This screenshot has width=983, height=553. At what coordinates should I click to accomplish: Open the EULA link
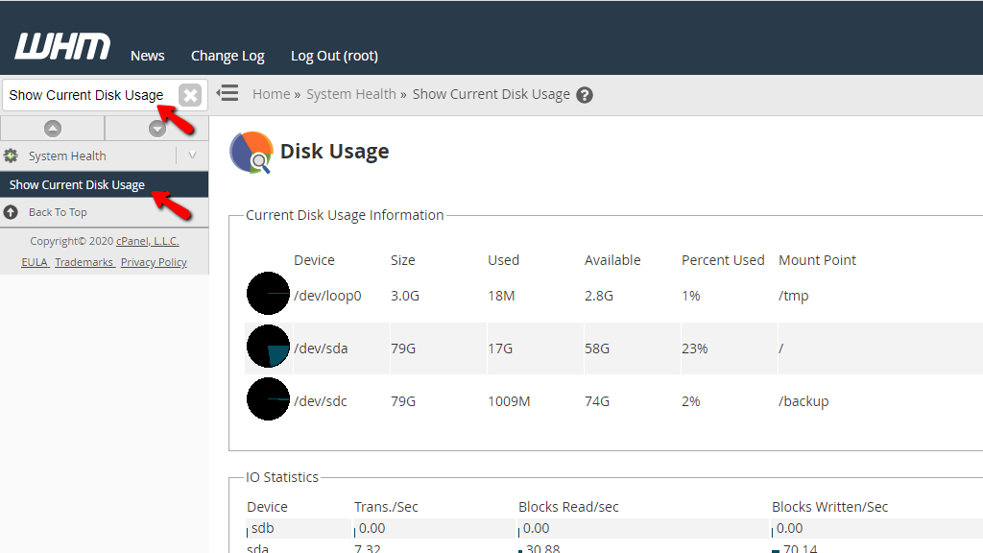click(x=35, y=262)
